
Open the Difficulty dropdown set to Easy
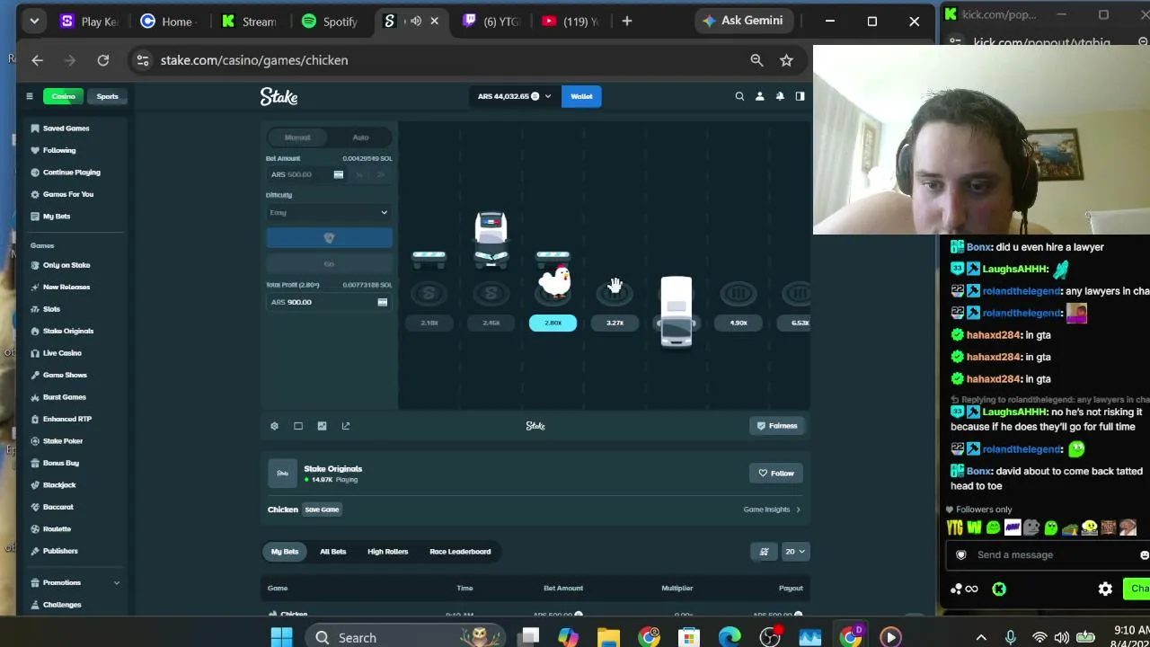tap(329, 213)
